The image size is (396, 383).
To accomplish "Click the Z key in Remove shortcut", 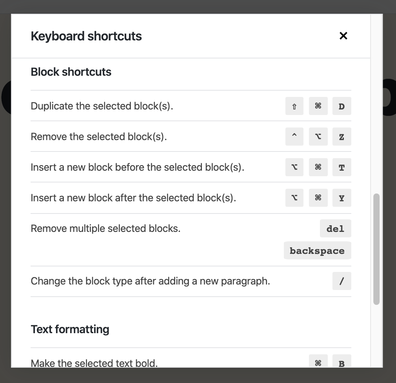I will [342, 137].
